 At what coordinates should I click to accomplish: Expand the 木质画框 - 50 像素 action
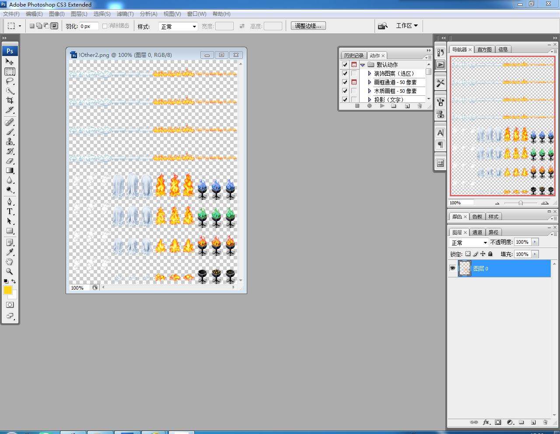(x=370, y=91)
